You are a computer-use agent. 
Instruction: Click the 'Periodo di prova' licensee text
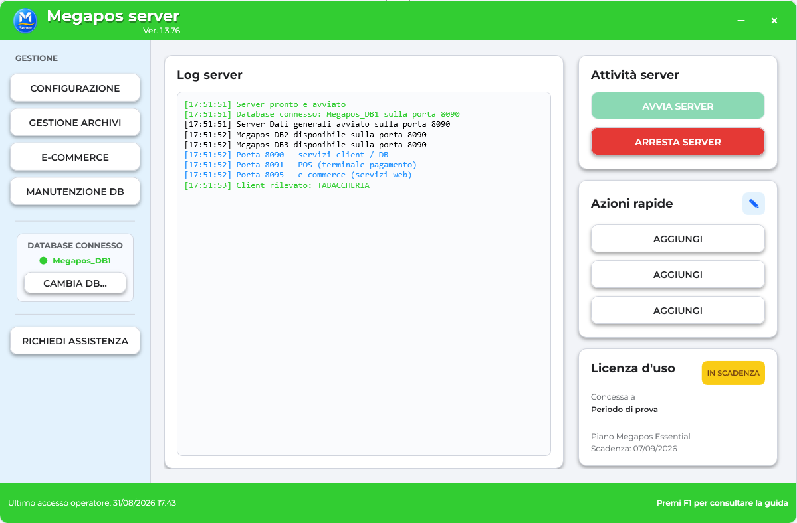(x=624, y=410)
